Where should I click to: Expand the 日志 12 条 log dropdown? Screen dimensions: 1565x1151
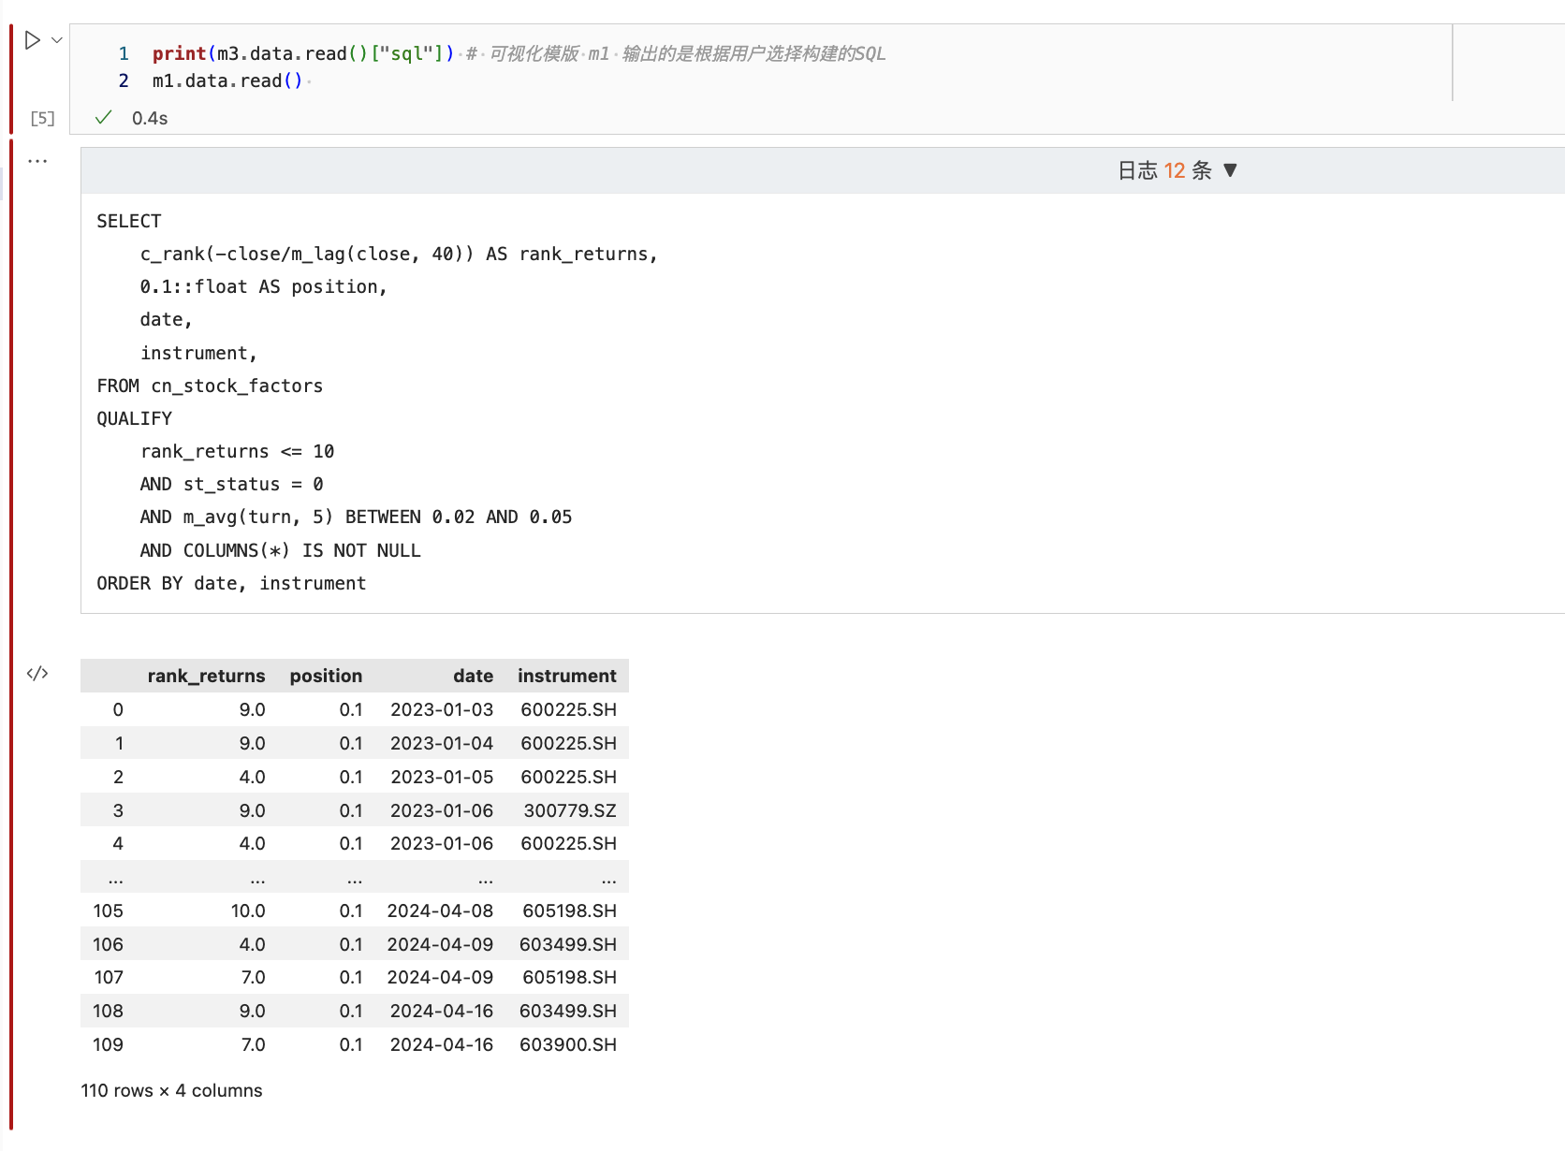(1164, 170)
